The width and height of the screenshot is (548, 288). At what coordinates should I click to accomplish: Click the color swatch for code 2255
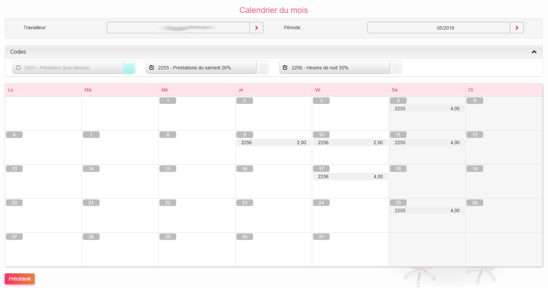262,68
